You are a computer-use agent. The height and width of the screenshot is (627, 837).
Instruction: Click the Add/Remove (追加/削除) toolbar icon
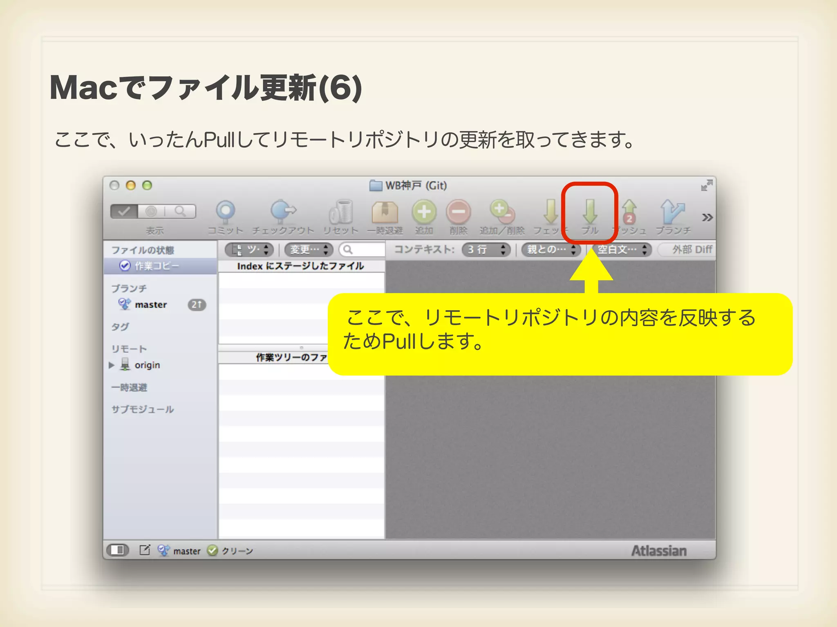coord(502,212)
